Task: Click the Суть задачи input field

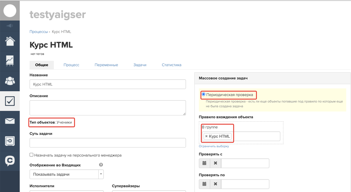Action: [108, 143]
